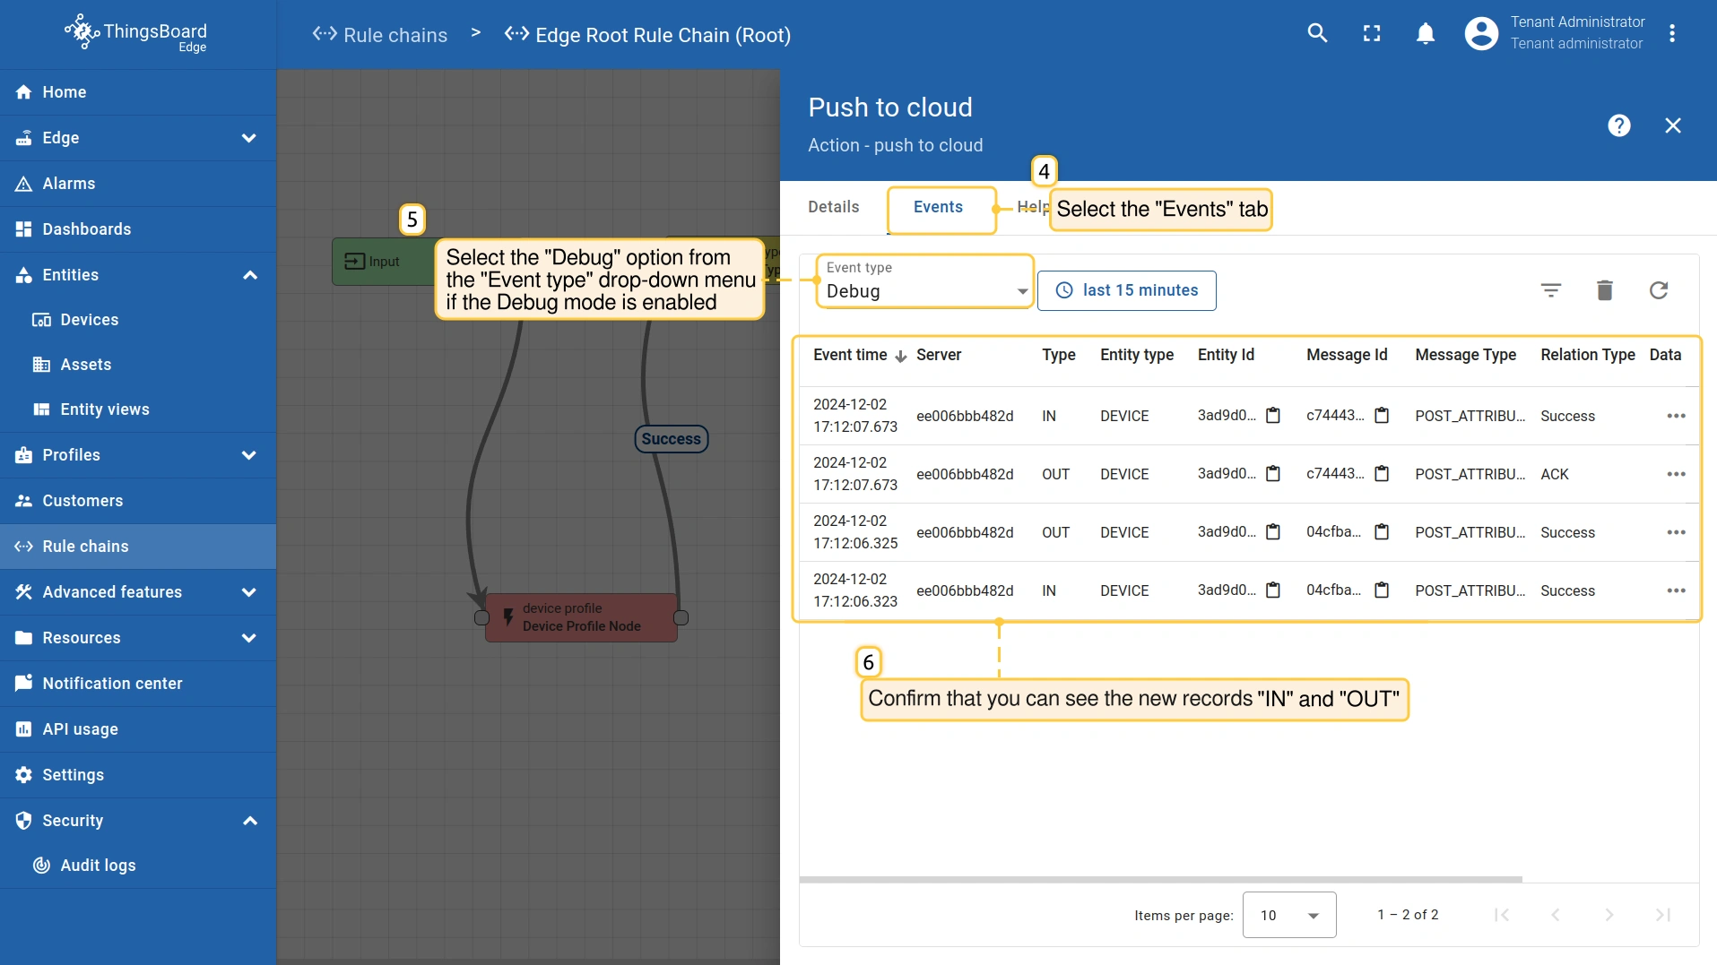Select the Events tab
The width and height of the screenshot is (1717, 965).
pyautogui.click(x=938, y=207)
